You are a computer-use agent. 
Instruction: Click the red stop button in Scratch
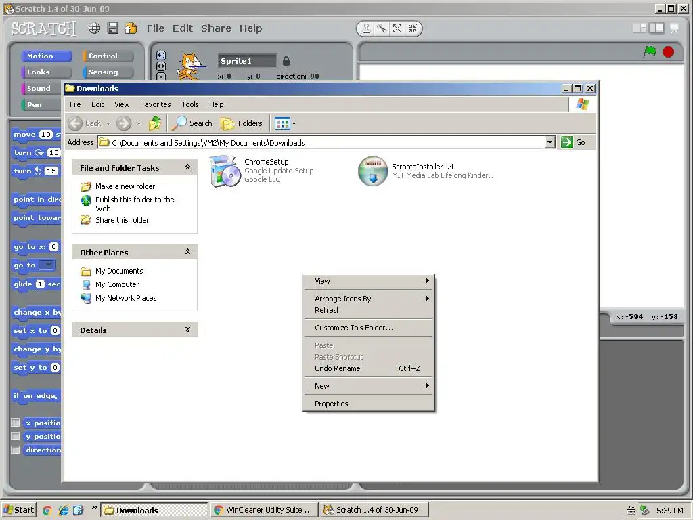pos(668,51)
